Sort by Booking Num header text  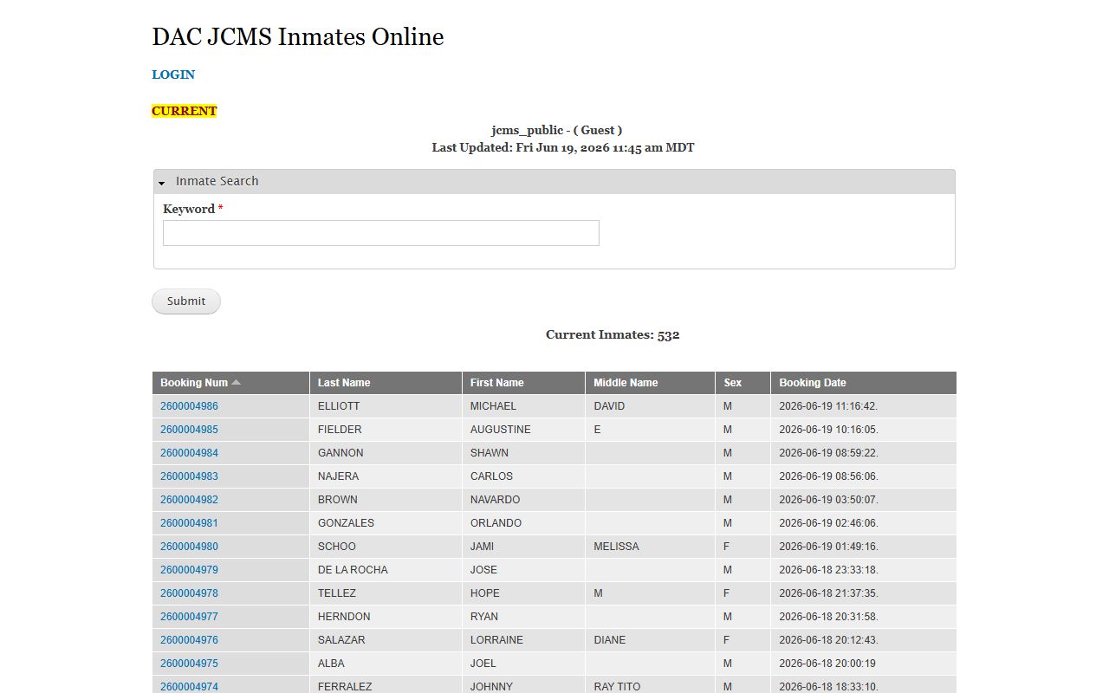tap(194, 383)
